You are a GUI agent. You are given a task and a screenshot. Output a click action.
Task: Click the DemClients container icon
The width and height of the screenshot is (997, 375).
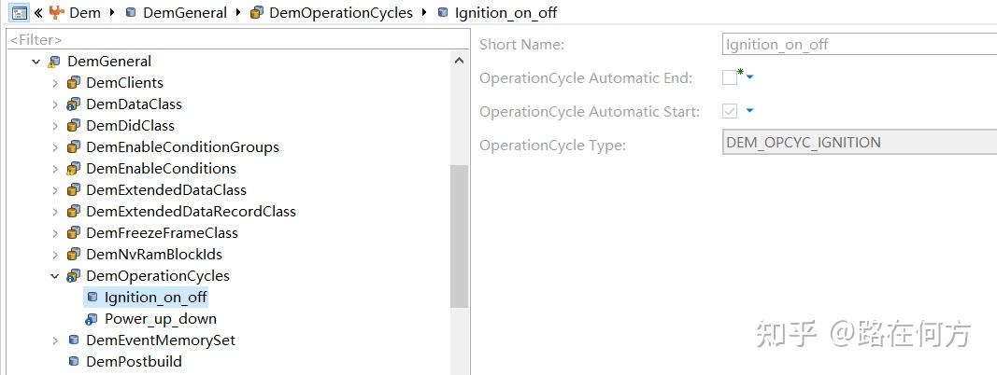point(74,83)
